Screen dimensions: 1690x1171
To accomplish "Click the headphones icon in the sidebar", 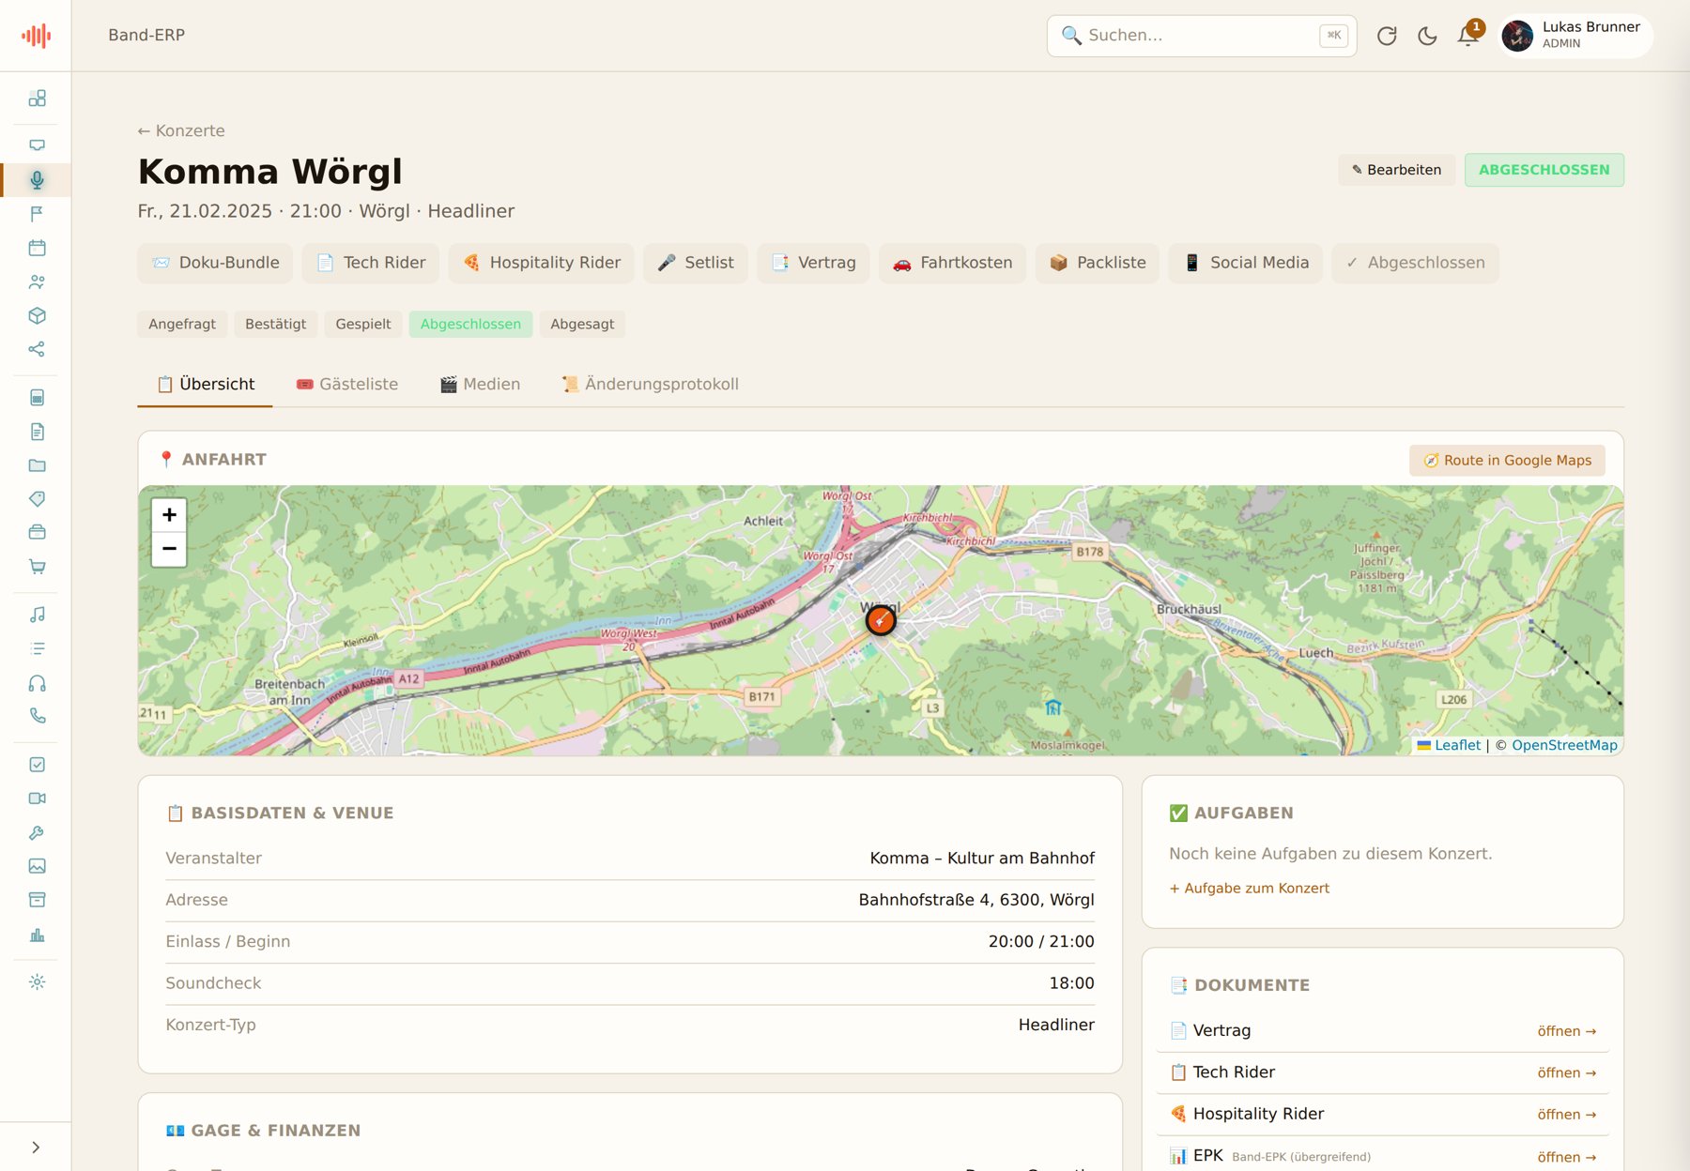I will (x=37, y=682).
